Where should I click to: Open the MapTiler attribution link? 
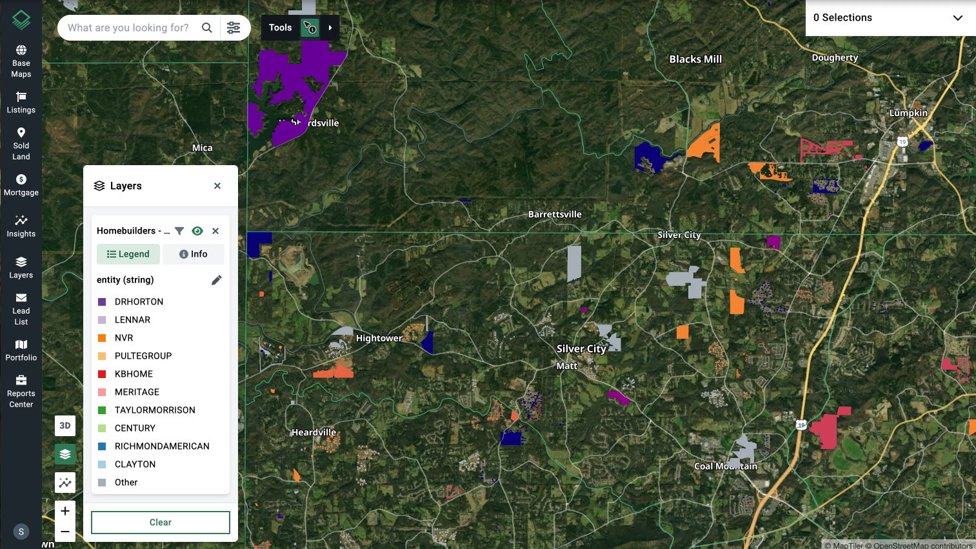(x=843, y=545)
